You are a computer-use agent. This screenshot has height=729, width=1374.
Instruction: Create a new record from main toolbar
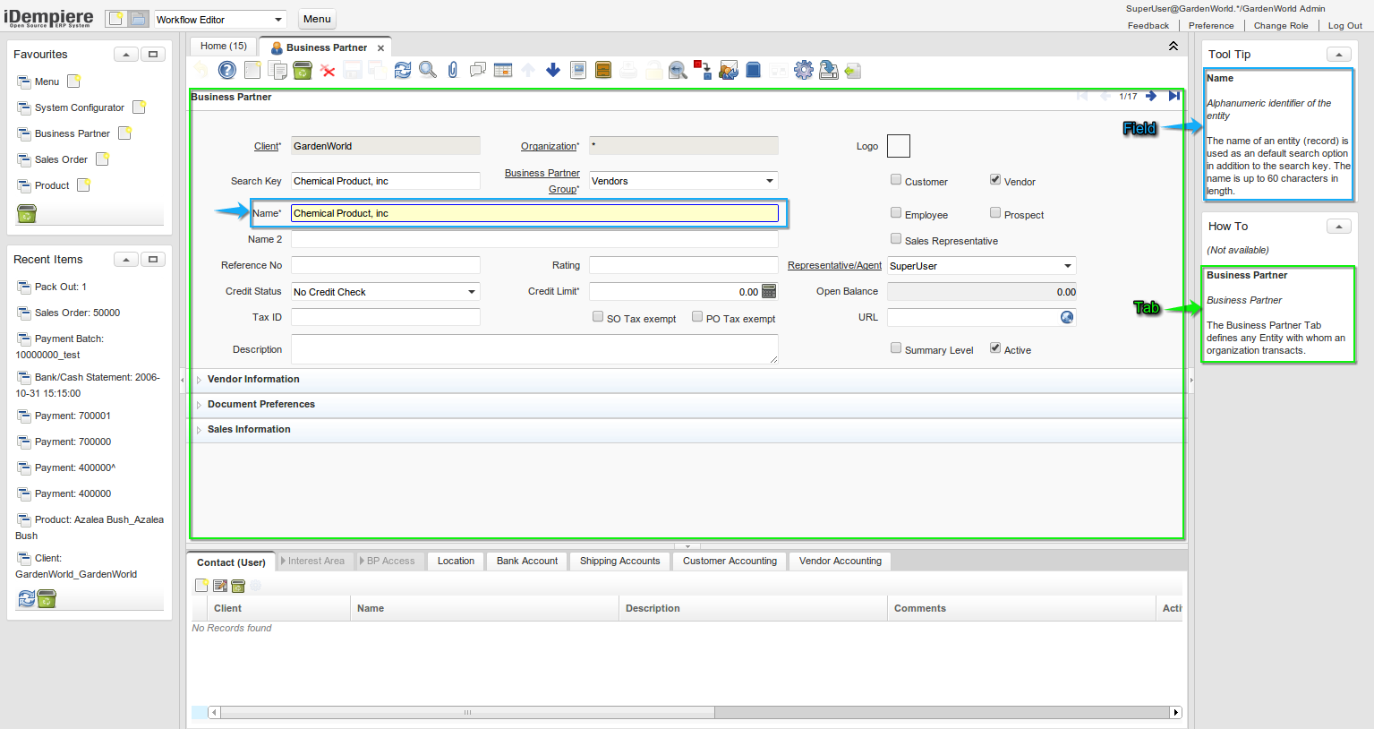tap(252, 70)
